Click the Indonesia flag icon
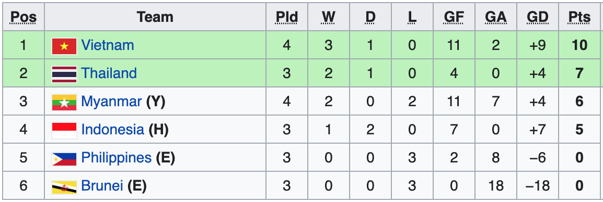The image size is (603, 202). pos(64,131)
